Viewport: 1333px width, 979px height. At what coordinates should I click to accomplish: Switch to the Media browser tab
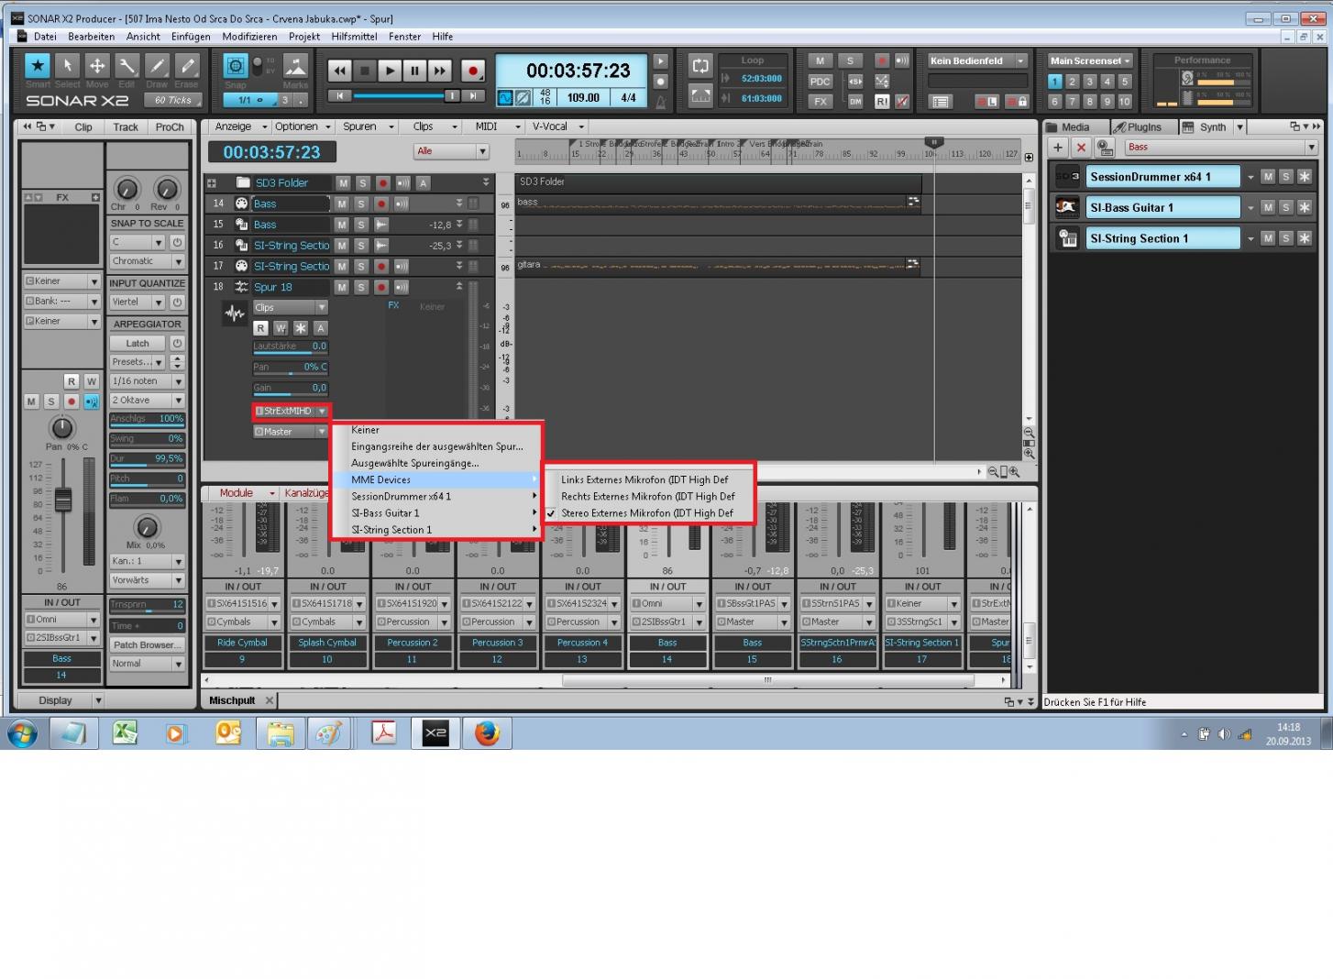1075,127
